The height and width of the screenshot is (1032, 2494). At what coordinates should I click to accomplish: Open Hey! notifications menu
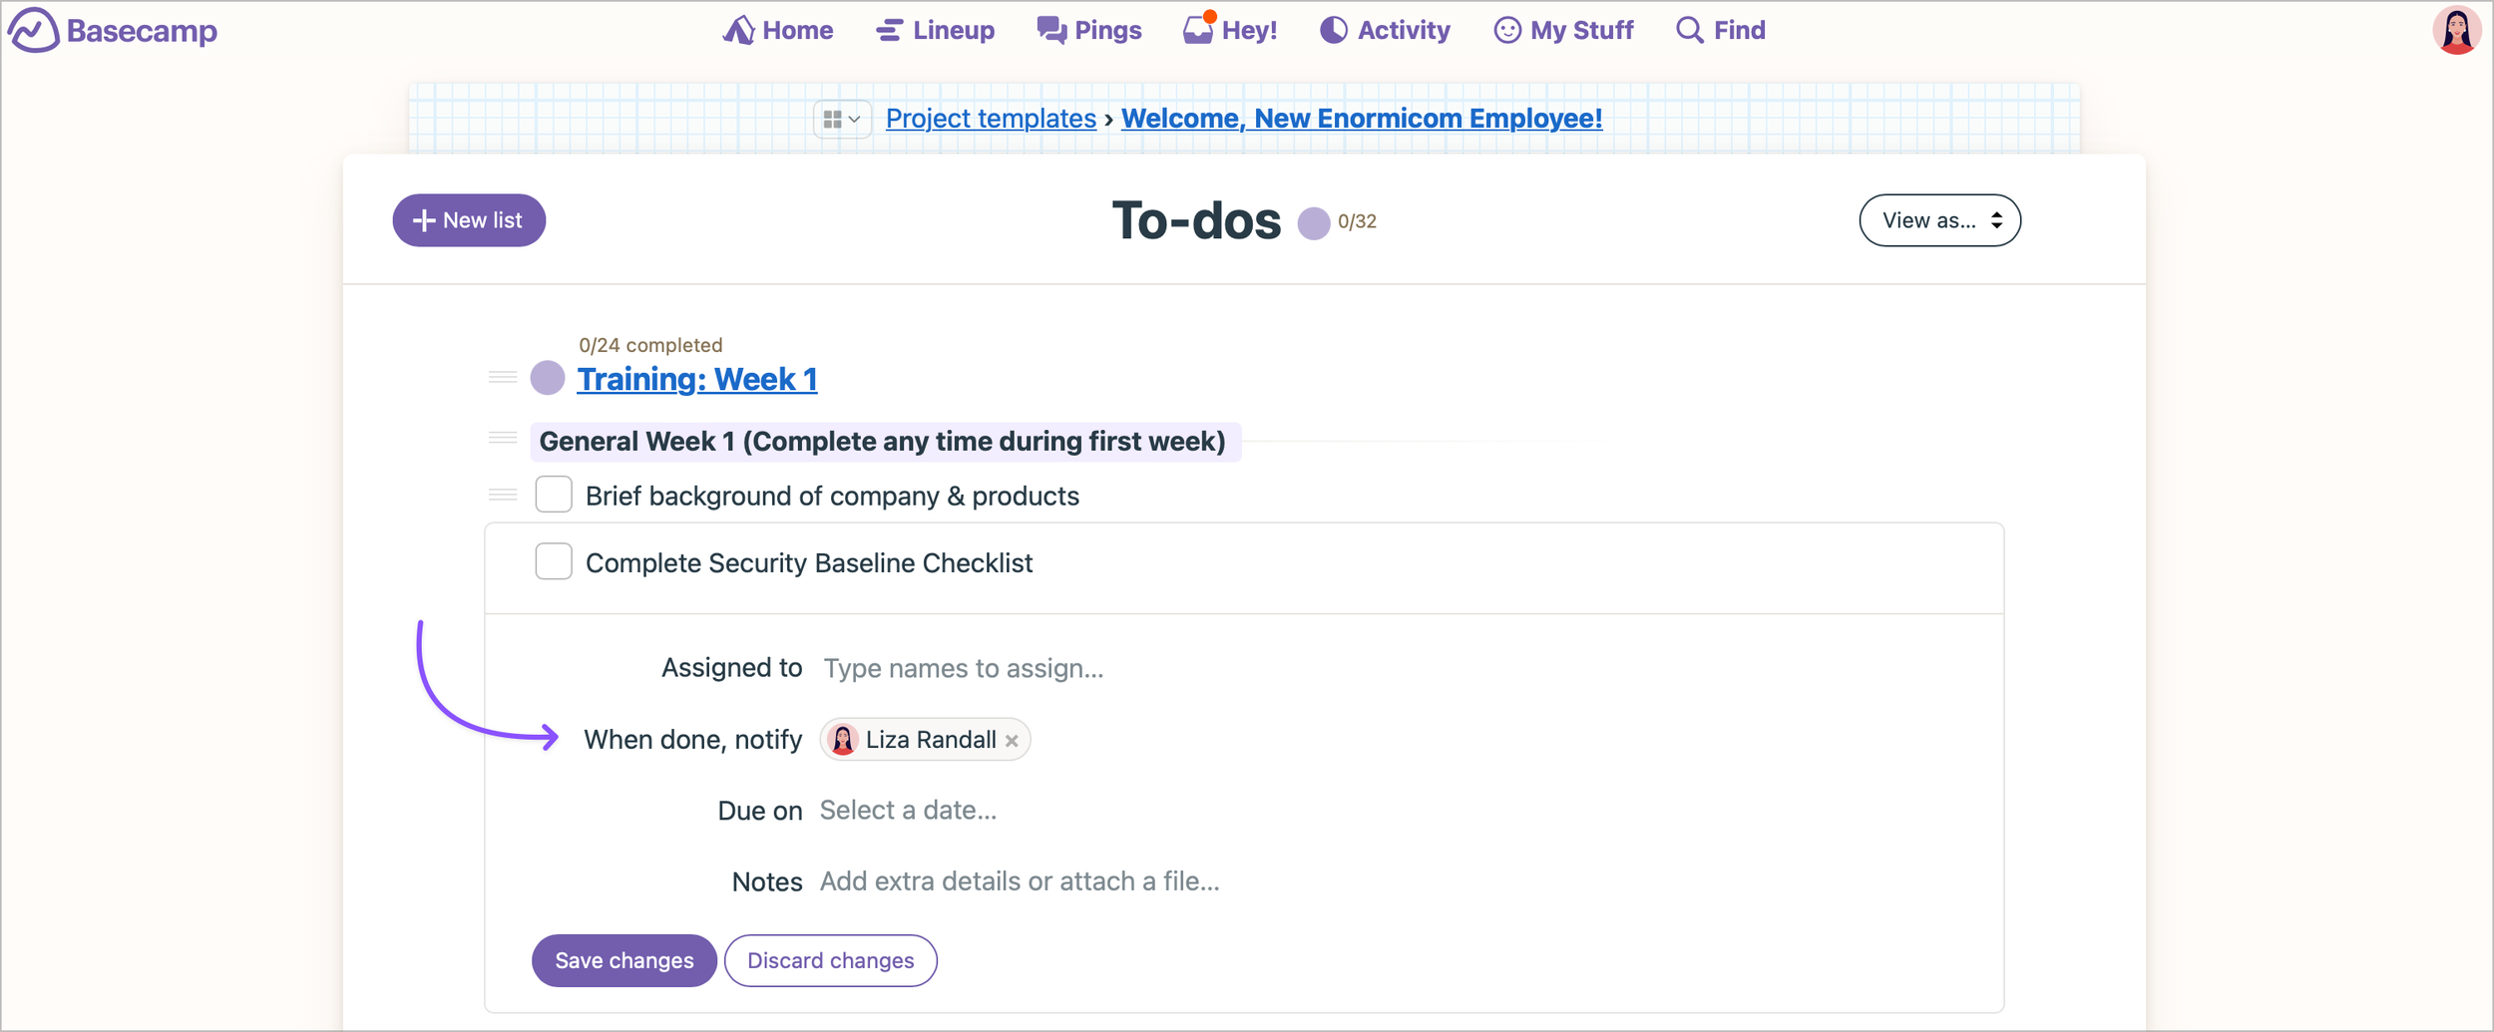(1230, 30)
